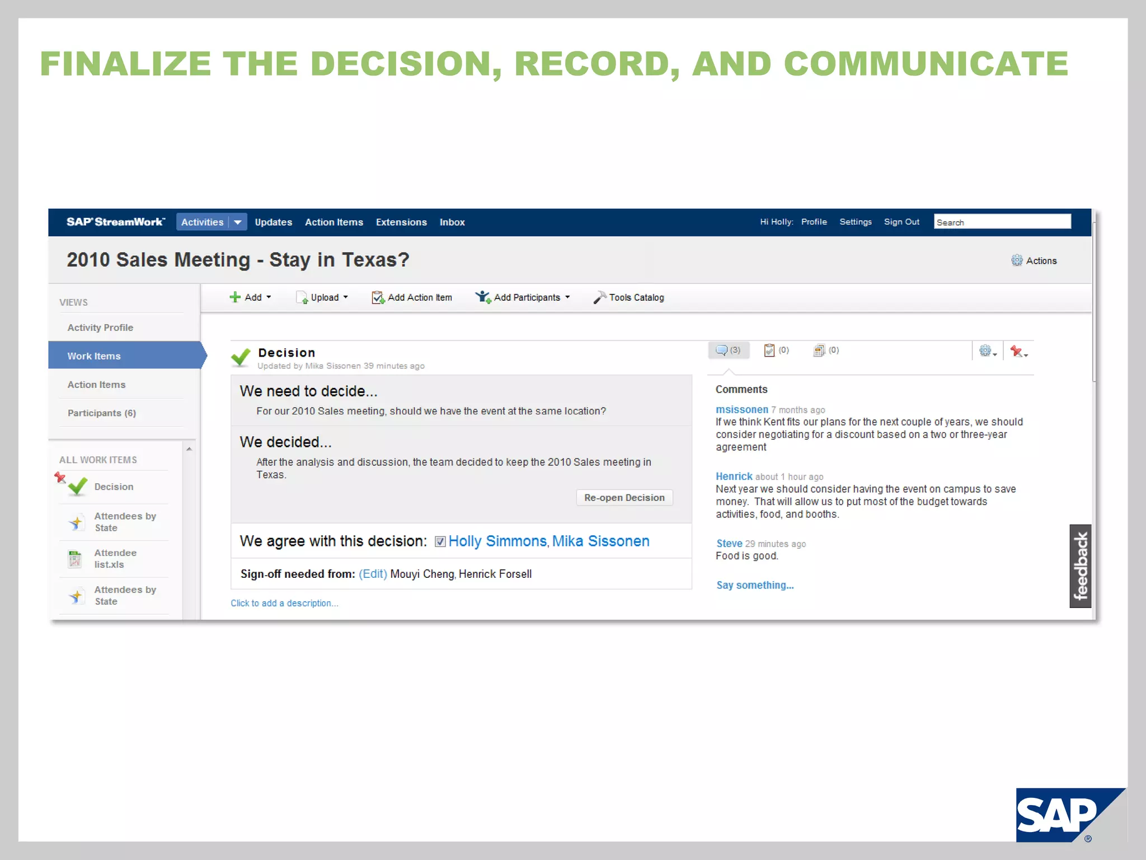
Task: Open the Extensions menu item
Action: [x=401, y=222]
